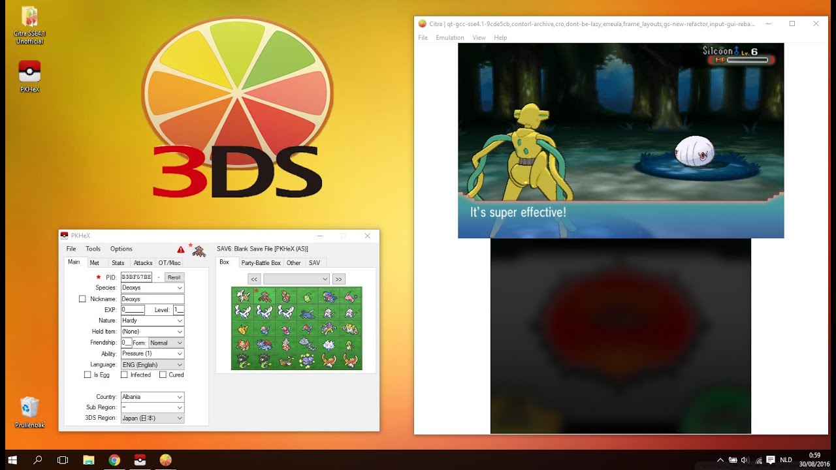Open the Windows Start menu
The height and width of the screenshot is (470, 836).
pos(12,460)
